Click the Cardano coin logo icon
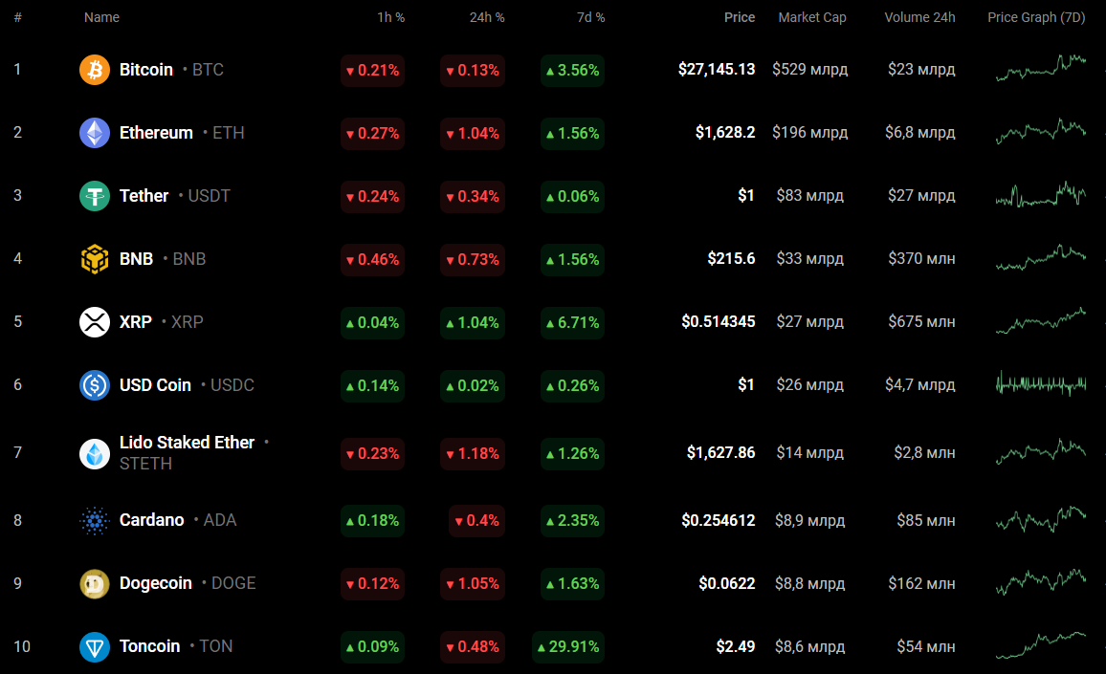The width and height of the screenshot is (1106, 674). click(95, 520)
